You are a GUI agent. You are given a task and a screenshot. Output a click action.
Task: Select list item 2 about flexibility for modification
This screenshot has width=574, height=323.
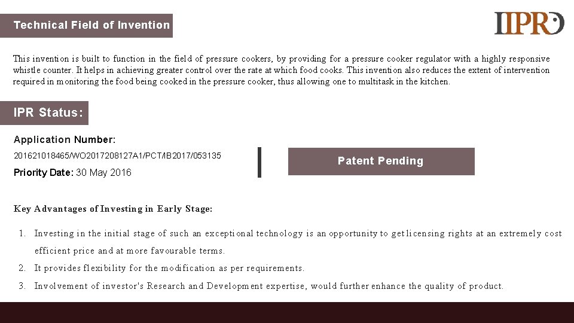point(169,268)
